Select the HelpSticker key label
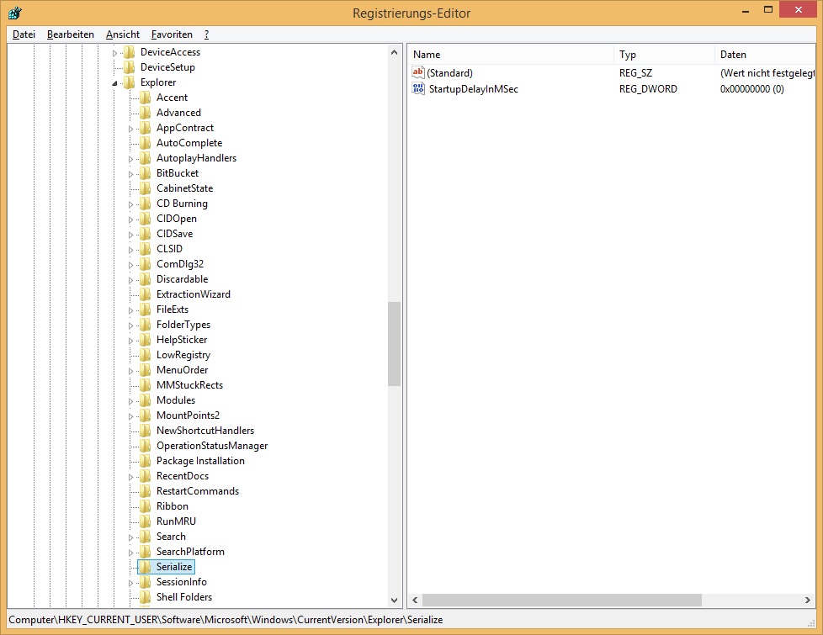The image size is (823, 635). [182, 340]
